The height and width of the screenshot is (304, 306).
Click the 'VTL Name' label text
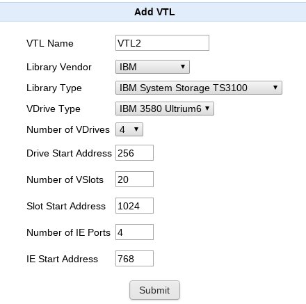(x=50, y=43)
